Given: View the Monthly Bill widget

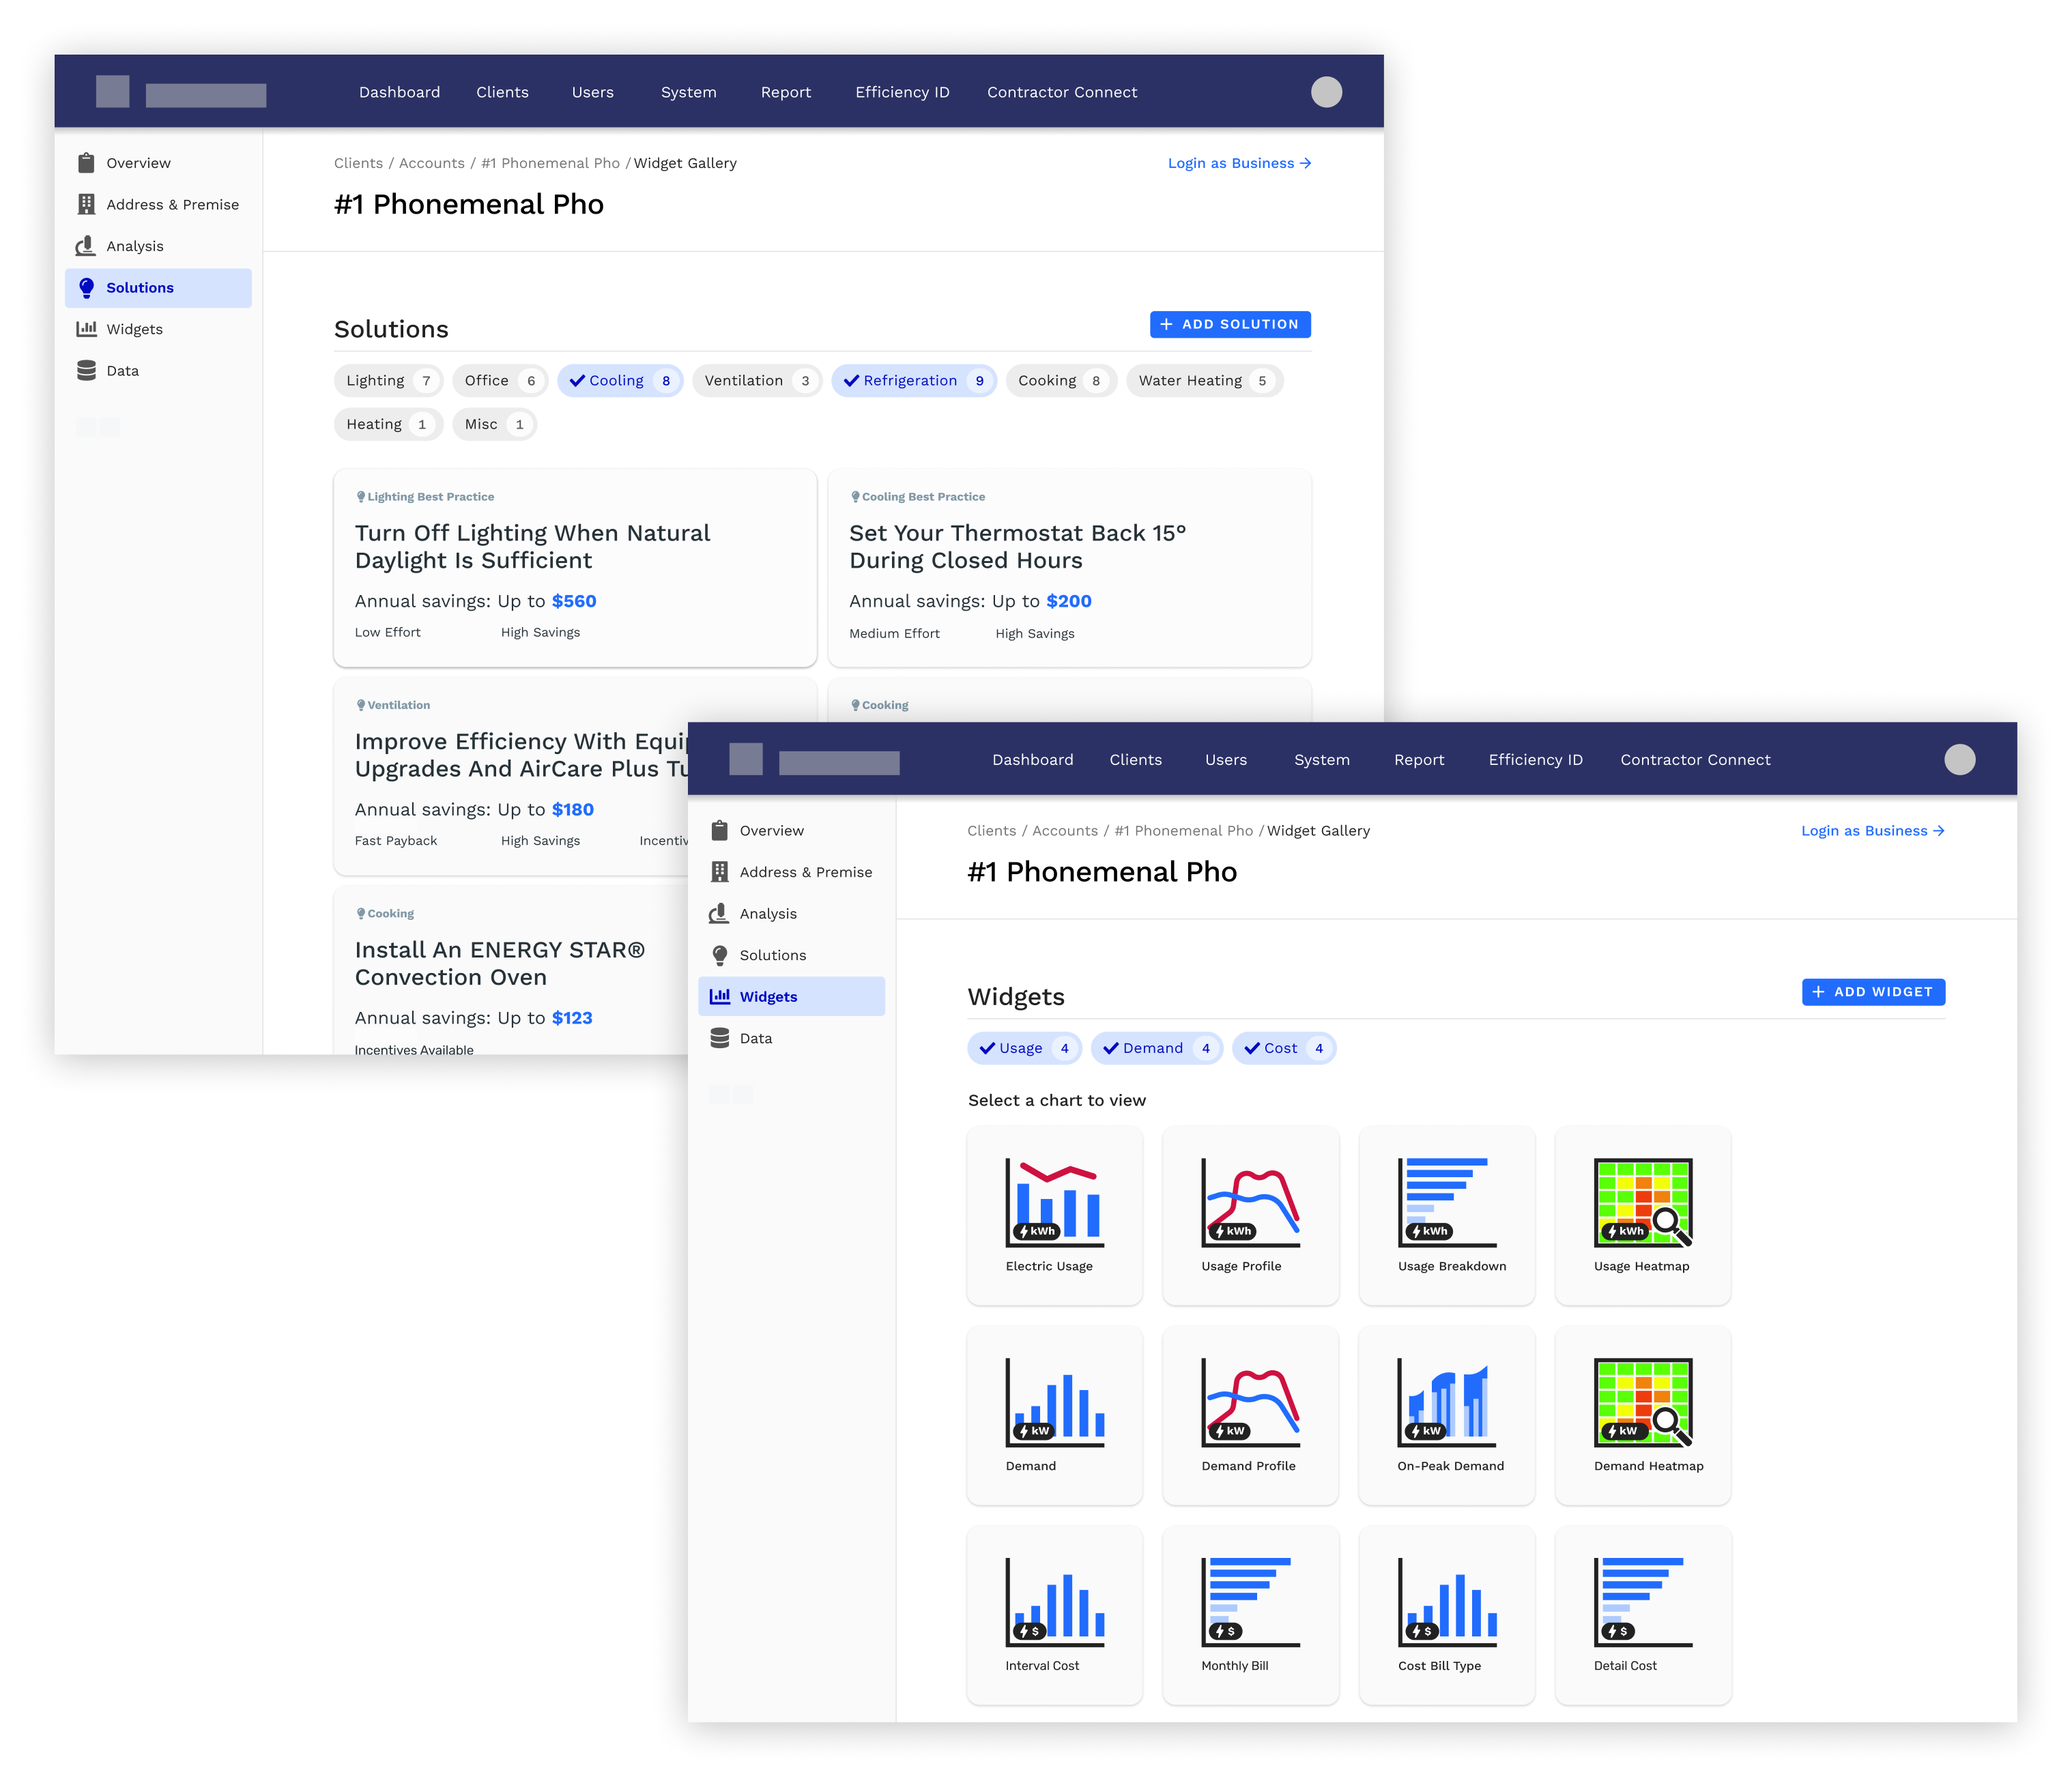Looking at the screenshot, I should pos(1250,1615).
